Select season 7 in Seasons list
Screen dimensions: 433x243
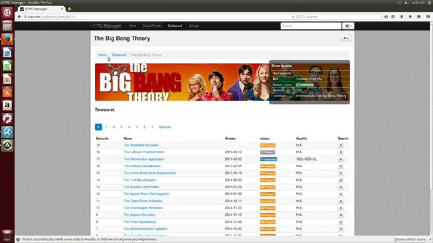coord(106,127)
